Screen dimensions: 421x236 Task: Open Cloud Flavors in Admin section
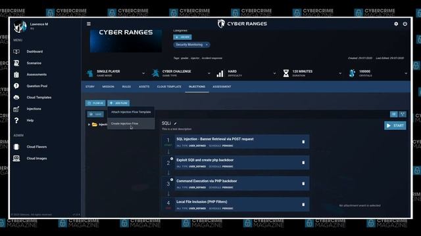point(37,147)
